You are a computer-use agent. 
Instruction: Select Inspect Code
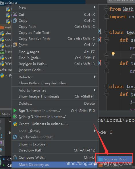coord(55,70)
